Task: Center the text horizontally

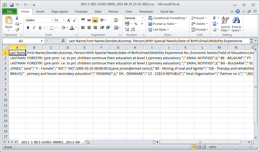Action: pos(89,28)
